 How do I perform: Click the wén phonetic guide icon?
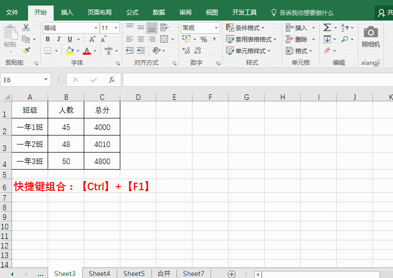tap(108, 50)
